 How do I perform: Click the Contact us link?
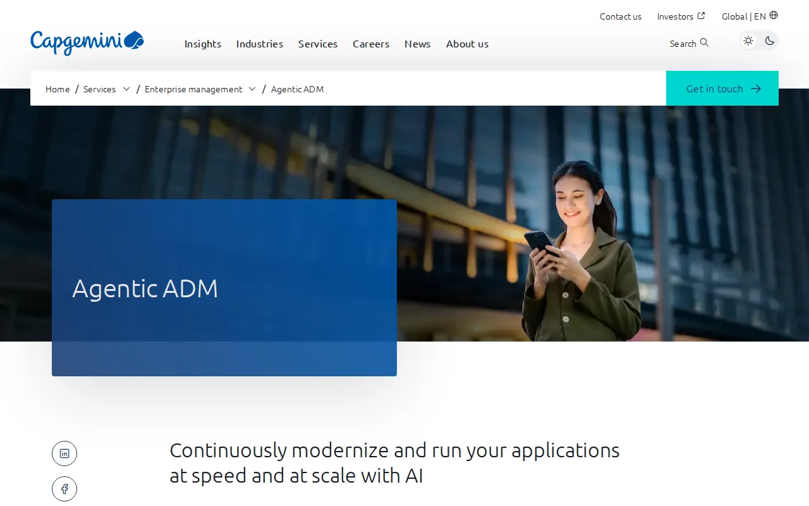coord(621,16)
